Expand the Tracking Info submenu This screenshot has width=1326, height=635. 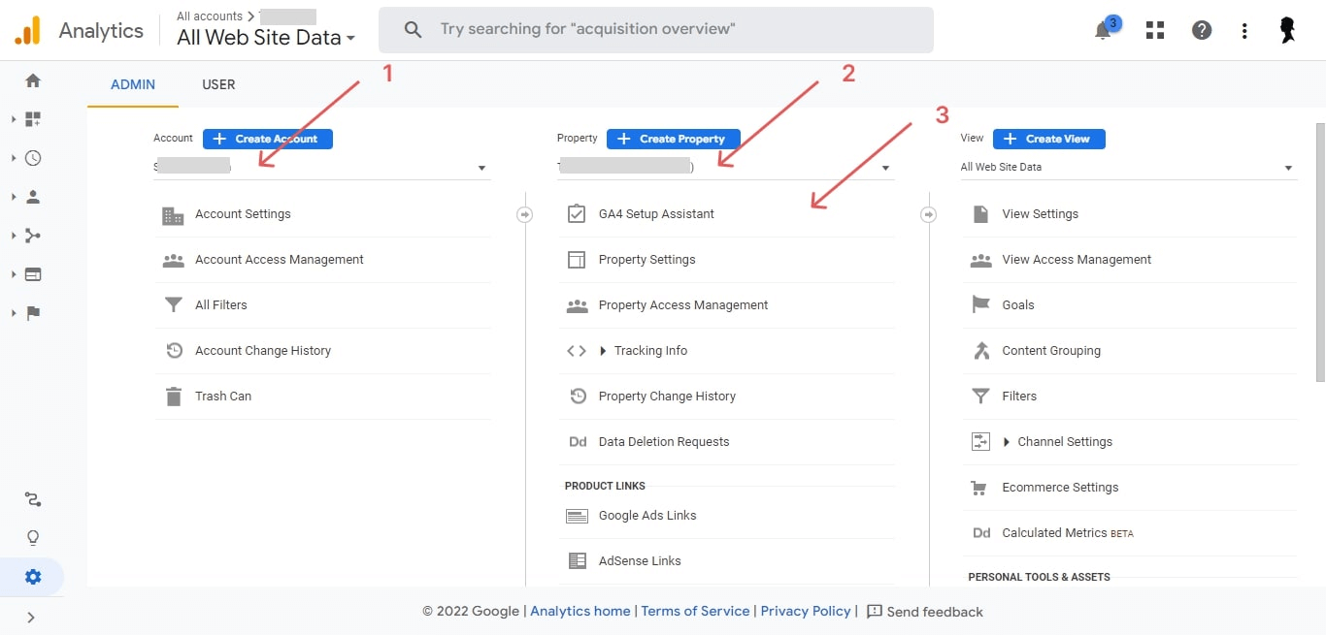coord(604,351)
